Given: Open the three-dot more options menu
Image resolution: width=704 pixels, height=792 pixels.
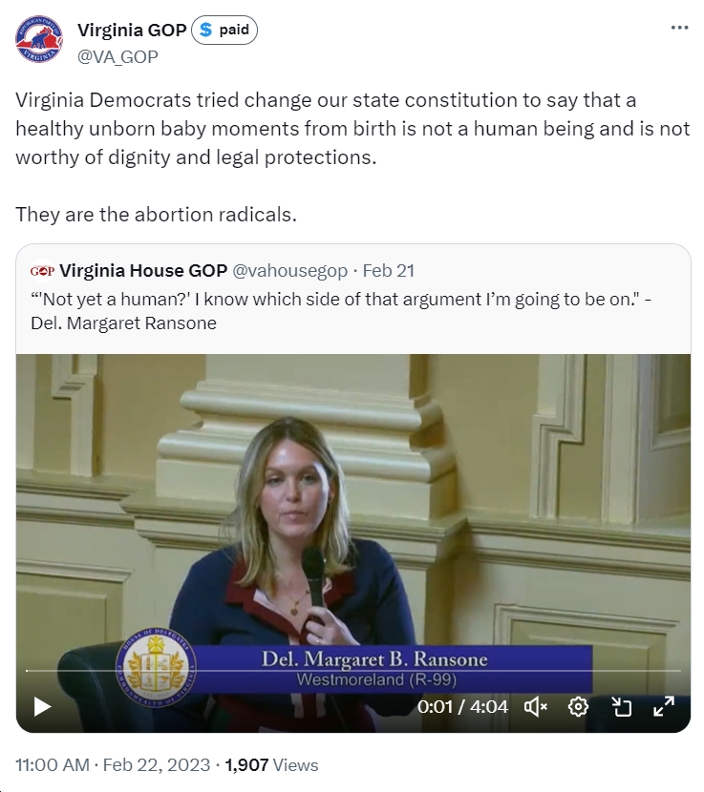Looking at the screenshot, I should (679, 28).
